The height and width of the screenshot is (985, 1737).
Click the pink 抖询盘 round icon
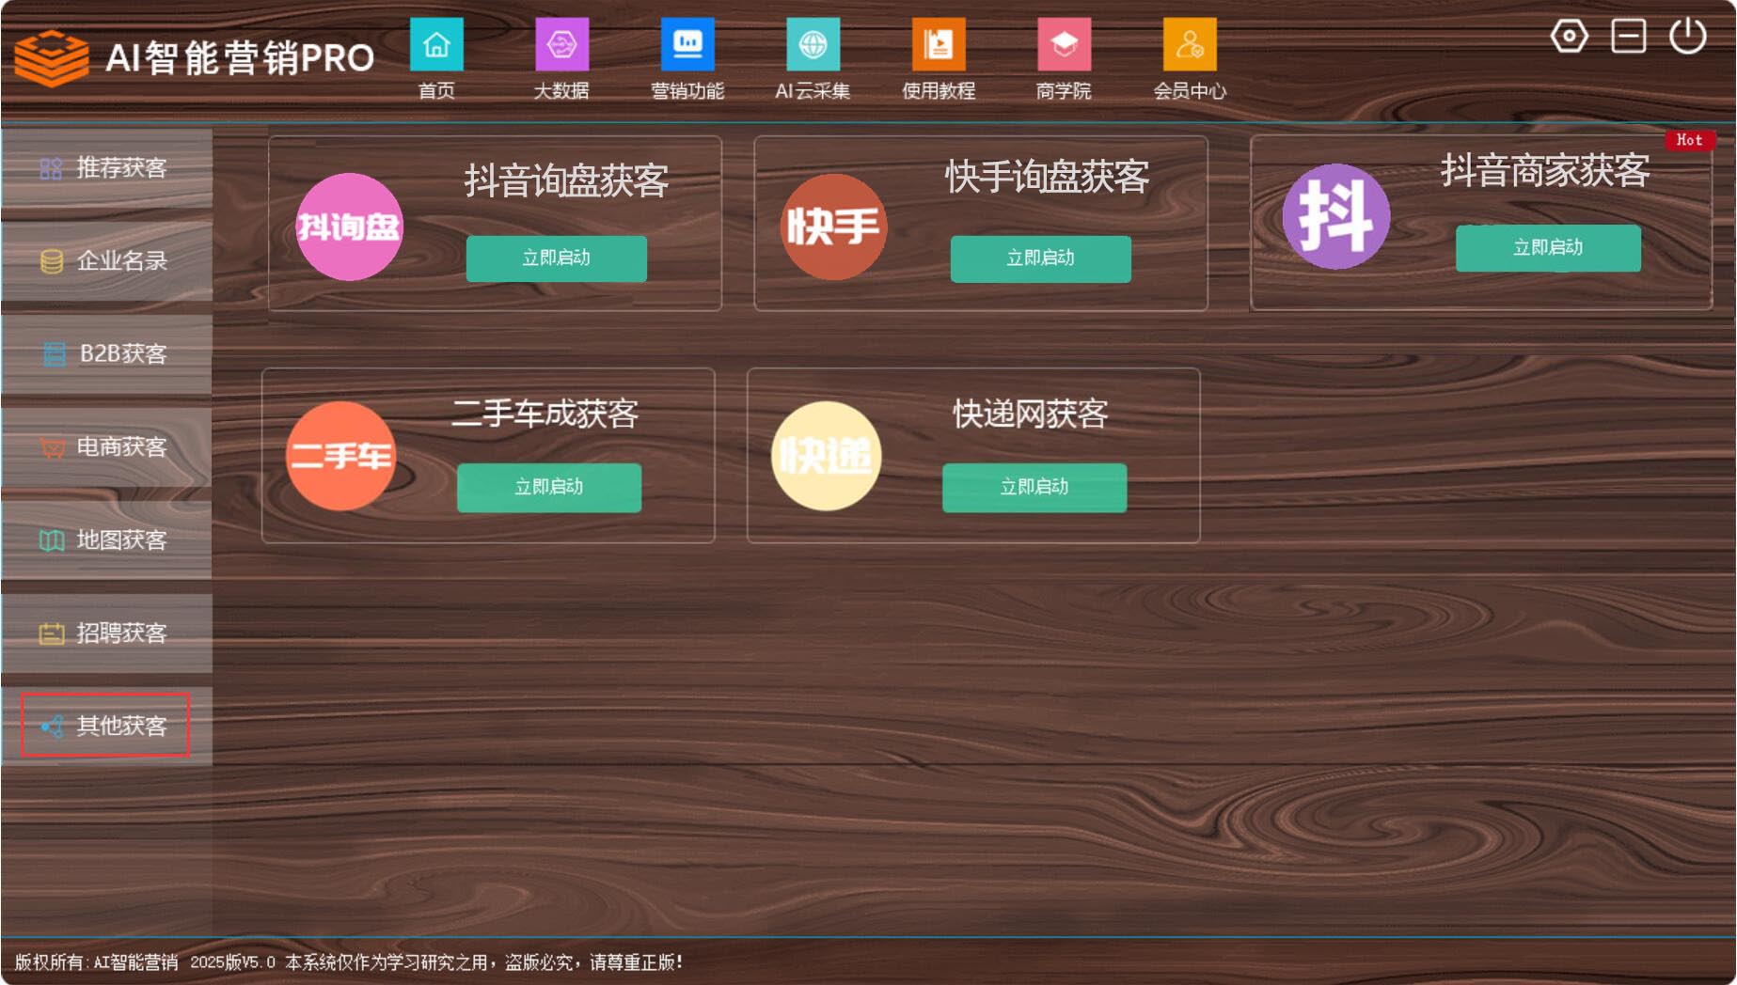349,227
